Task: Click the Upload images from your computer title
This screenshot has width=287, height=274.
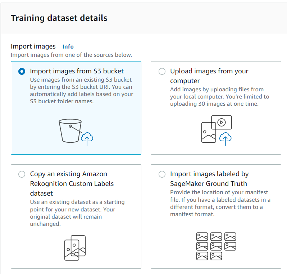Action: pos(209,76)
